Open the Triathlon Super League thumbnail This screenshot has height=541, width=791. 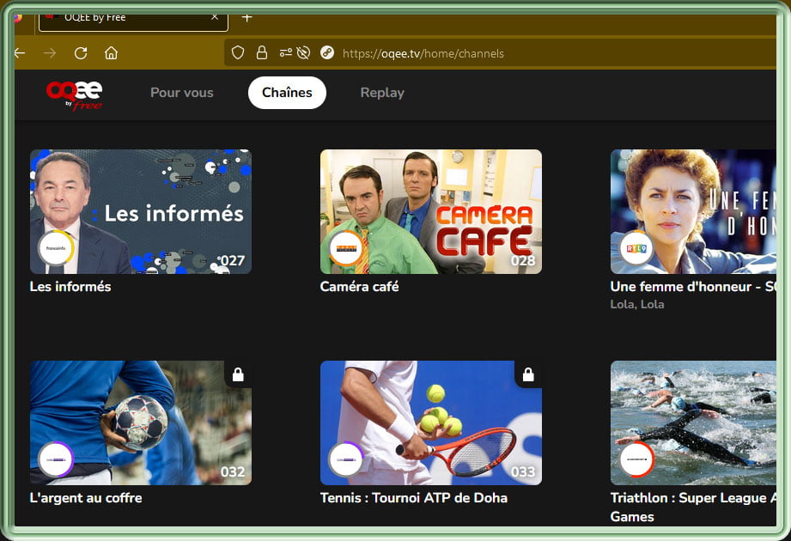(693, 422)
